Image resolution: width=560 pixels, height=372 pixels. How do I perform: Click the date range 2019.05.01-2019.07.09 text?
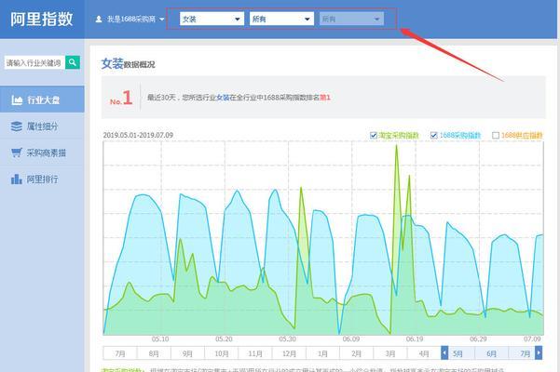(x=138, y=135)
